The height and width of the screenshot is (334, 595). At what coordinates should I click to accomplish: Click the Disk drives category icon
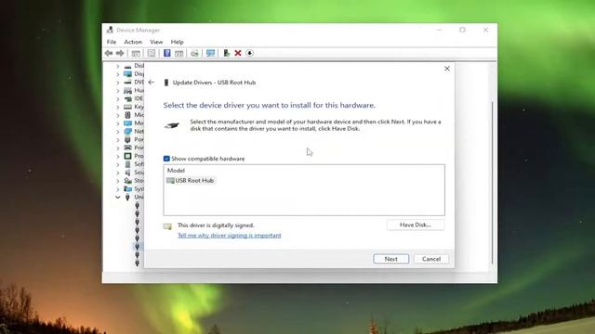click(x=128, y=66)
